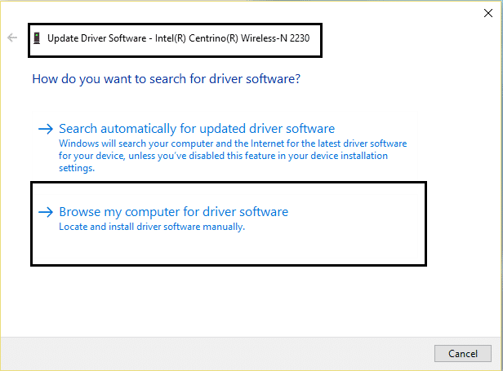This screenshot has height=371, width=503.
Task: Choose Search automatically for updated driver software
Action: (x=197, y=129)
